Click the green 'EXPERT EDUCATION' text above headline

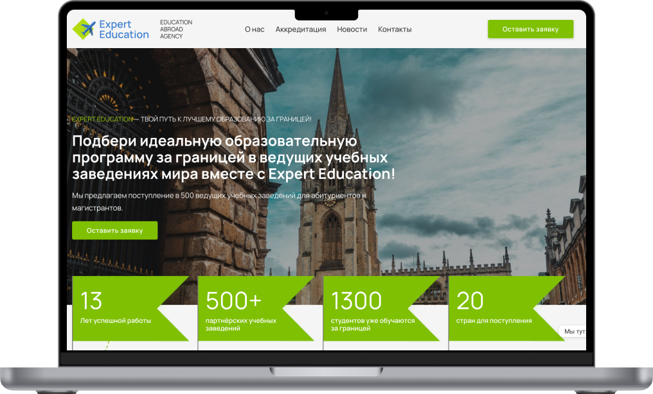(x=103, y=119)
